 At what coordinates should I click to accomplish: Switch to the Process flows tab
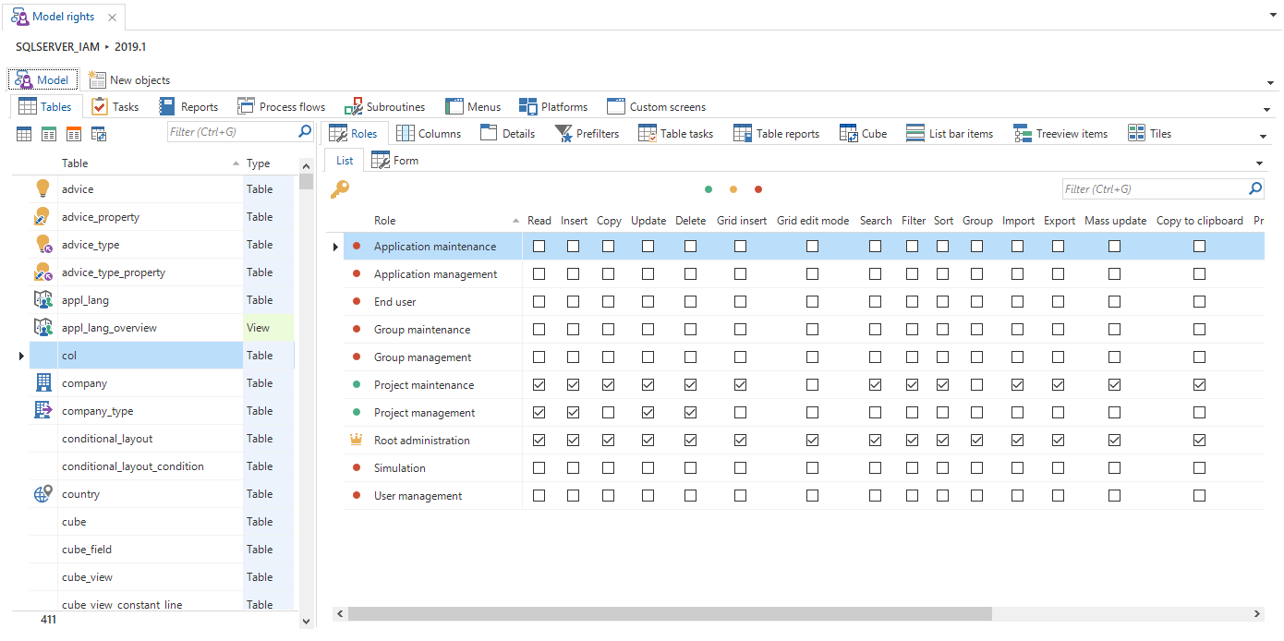(282, 107)
